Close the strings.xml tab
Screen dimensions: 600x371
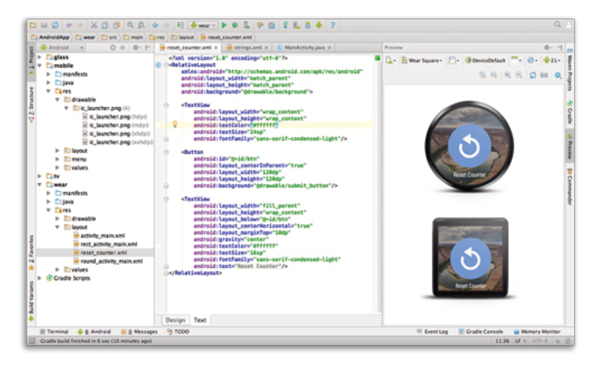tap(267, 48)
